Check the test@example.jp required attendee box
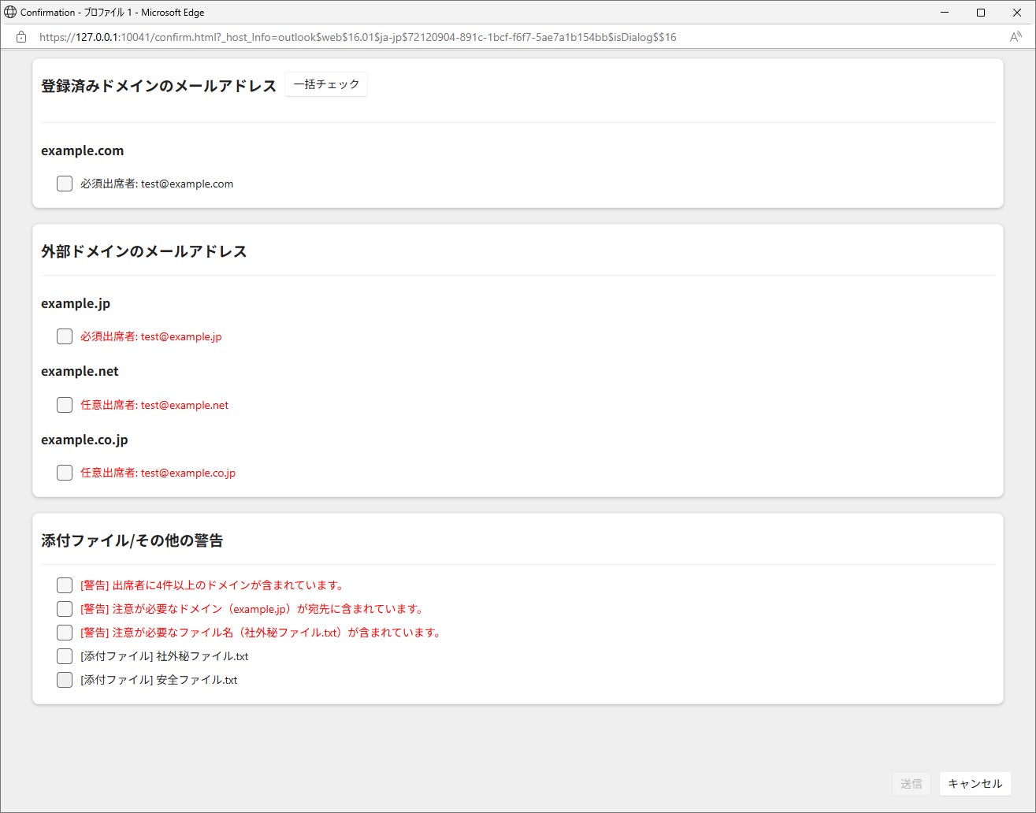1036x813 pixels. tap(65, 336)
